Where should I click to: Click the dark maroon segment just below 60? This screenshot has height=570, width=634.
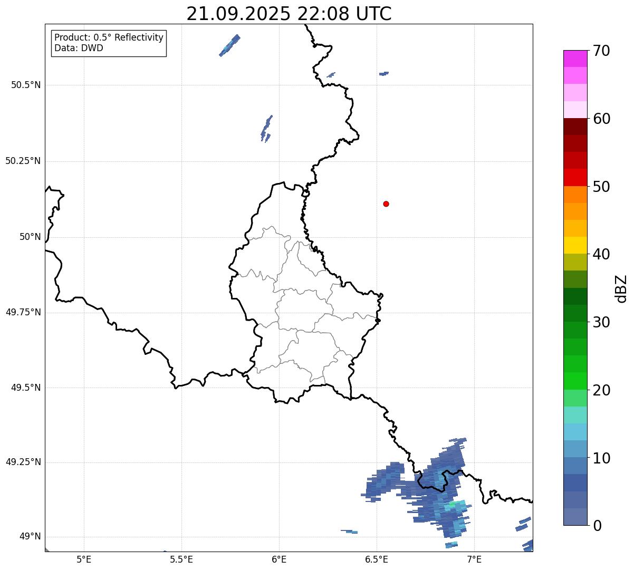pos(575,127)
